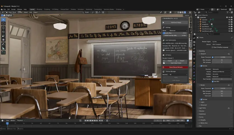
Task: Open RenderMind Mode Balanced dropdown
Action: click(x=178, y=30)
